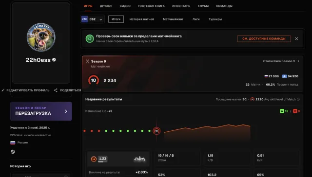The width and height of the screenshot is (312, 177).
Task: Click the small skill badge next to 2220
Action: tap(253, 99)
